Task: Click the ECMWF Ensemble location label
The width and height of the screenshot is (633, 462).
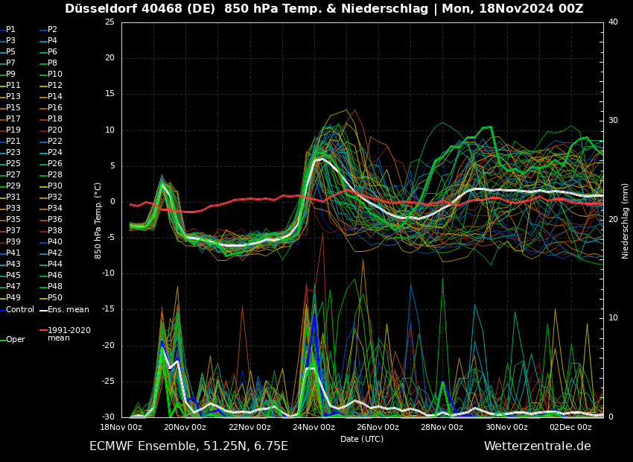Action: [188, 446]
